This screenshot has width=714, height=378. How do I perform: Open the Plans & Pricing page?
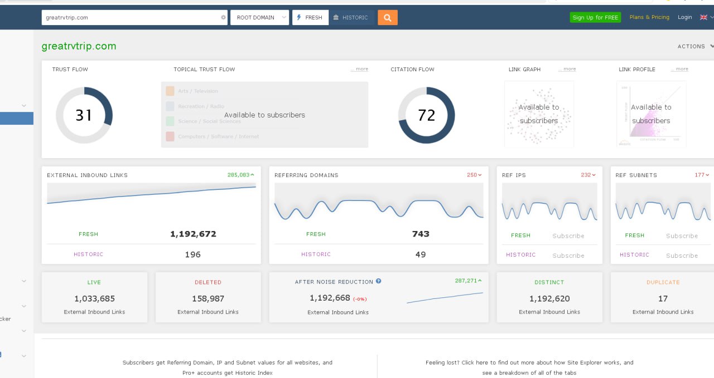[649, 17]
